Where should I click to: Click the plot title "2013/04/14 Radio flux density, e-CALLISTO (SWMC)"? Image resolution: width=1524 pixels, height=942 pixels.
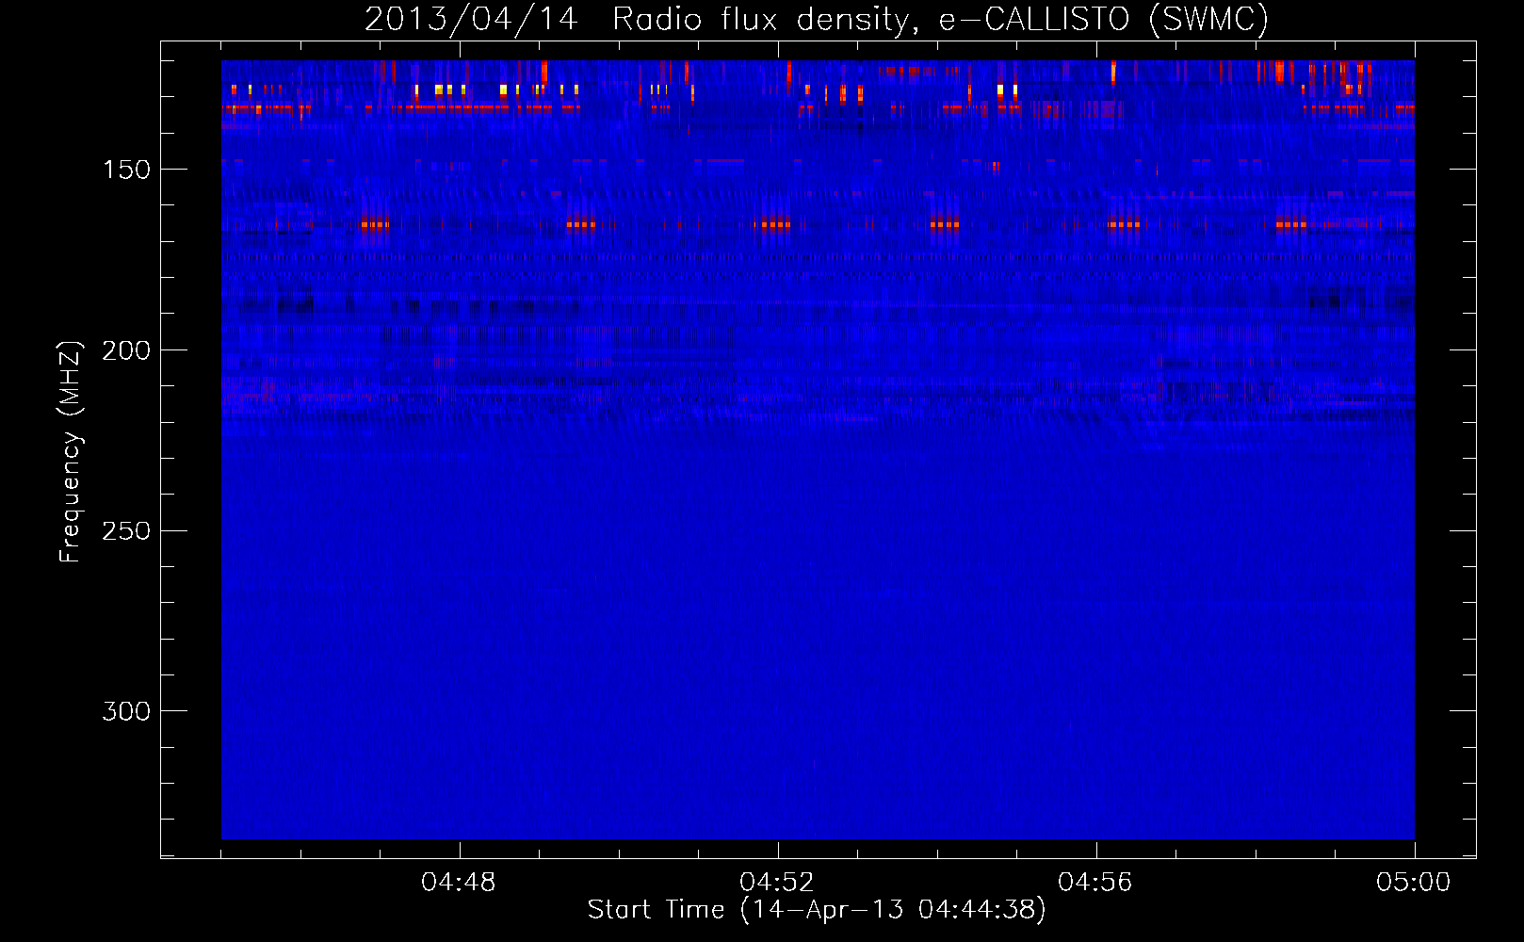(x=817, y=19)
